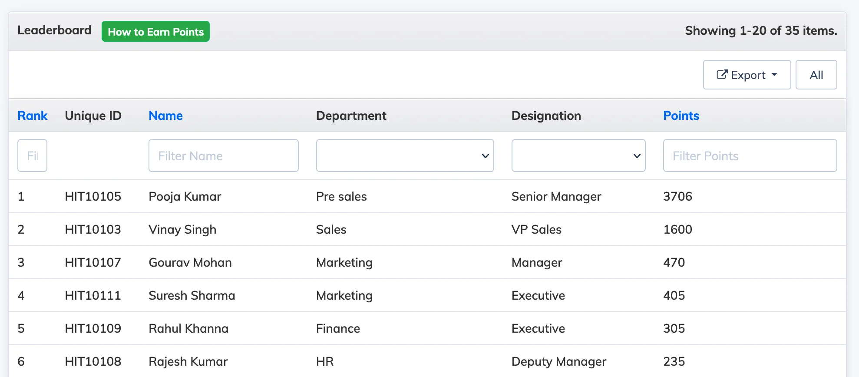Click the How to Earn Points button

click(155, 31)
